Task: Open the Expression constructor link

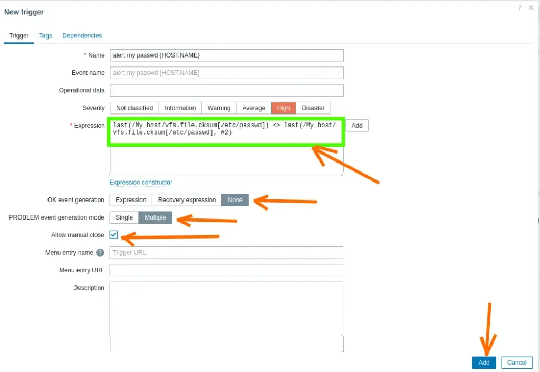Action: 141,182
